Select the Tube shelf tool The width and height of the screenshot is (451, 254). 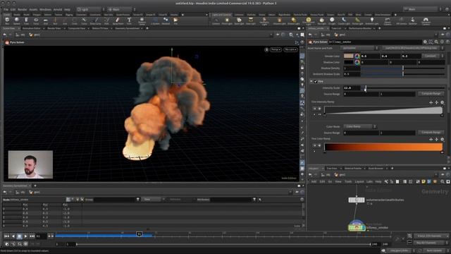click(26, 20)
